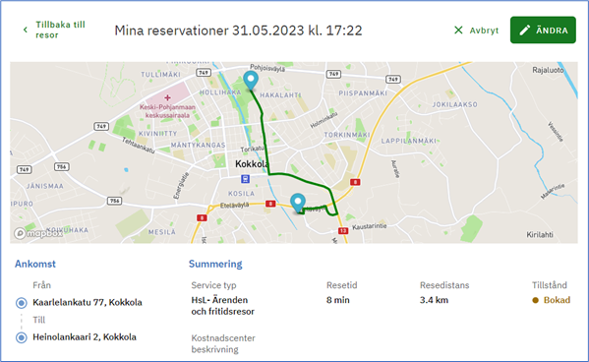Screen dimensions: 589x362
Task: Select the Kaarlelankatu 77 radio marker
Action: (22, 303)
